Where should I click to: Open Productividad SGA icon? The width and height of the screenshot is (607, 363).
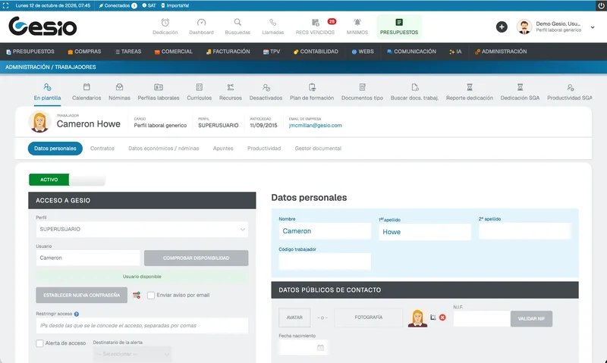(x=571, y=87)
